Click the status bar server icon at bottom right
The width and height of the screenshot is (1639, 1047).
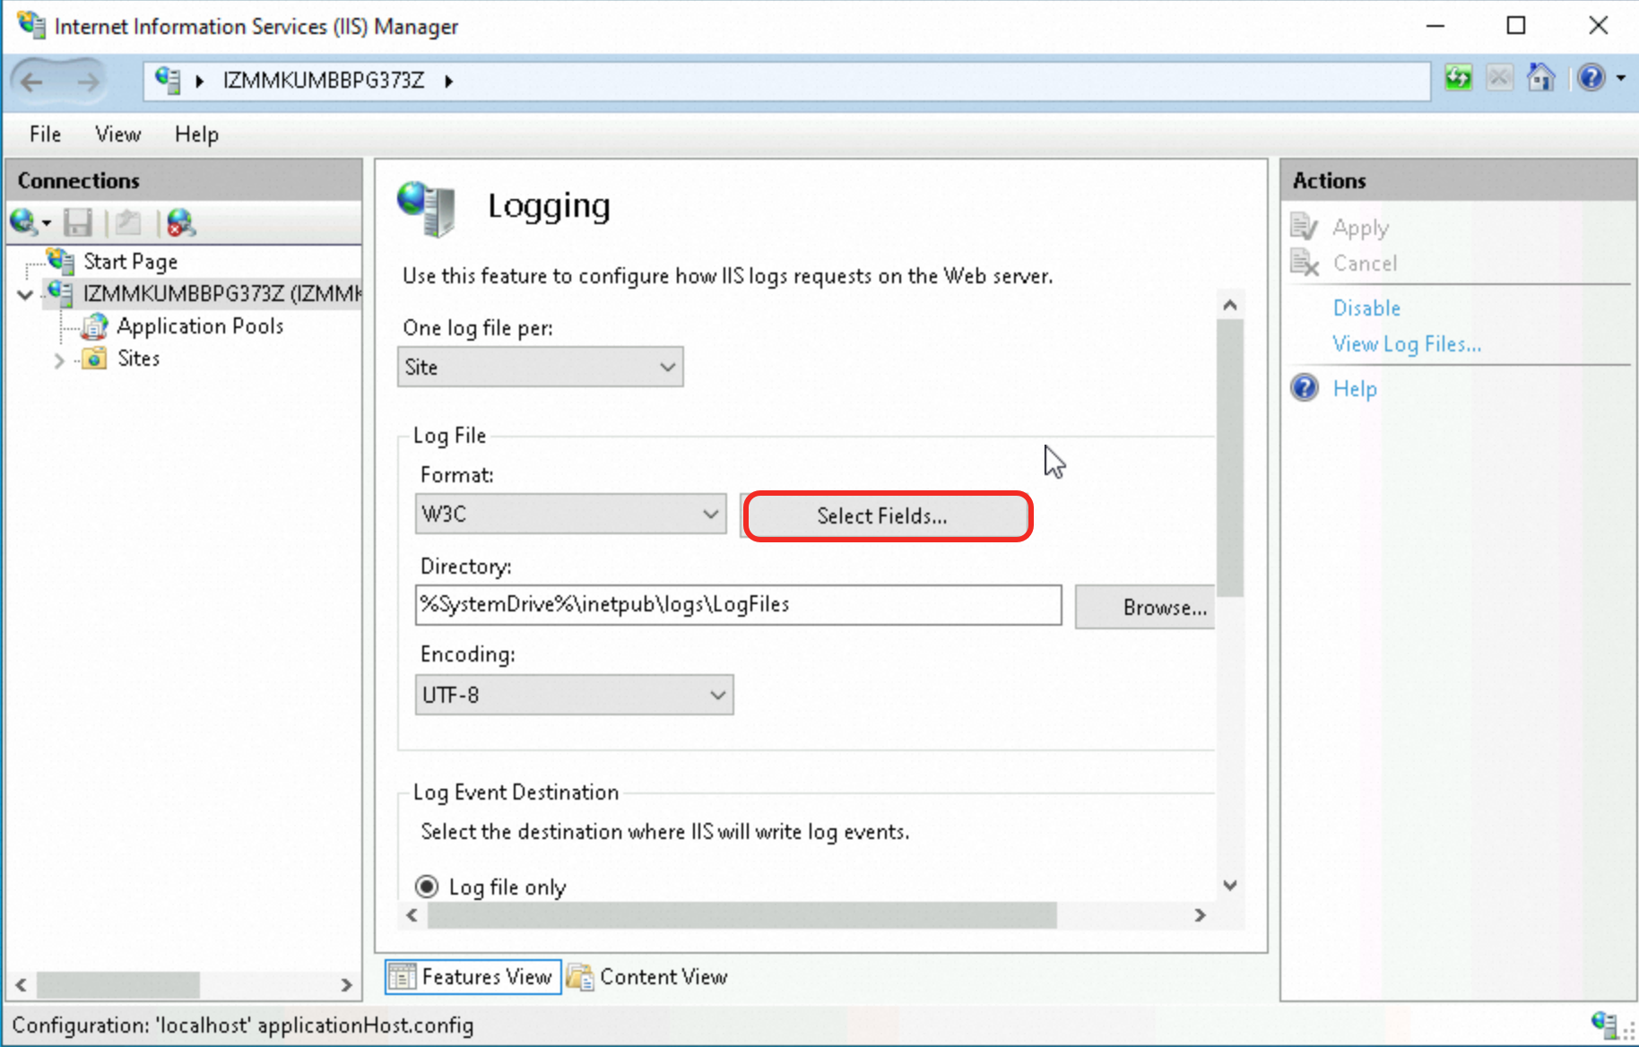click(1604, 1024)
